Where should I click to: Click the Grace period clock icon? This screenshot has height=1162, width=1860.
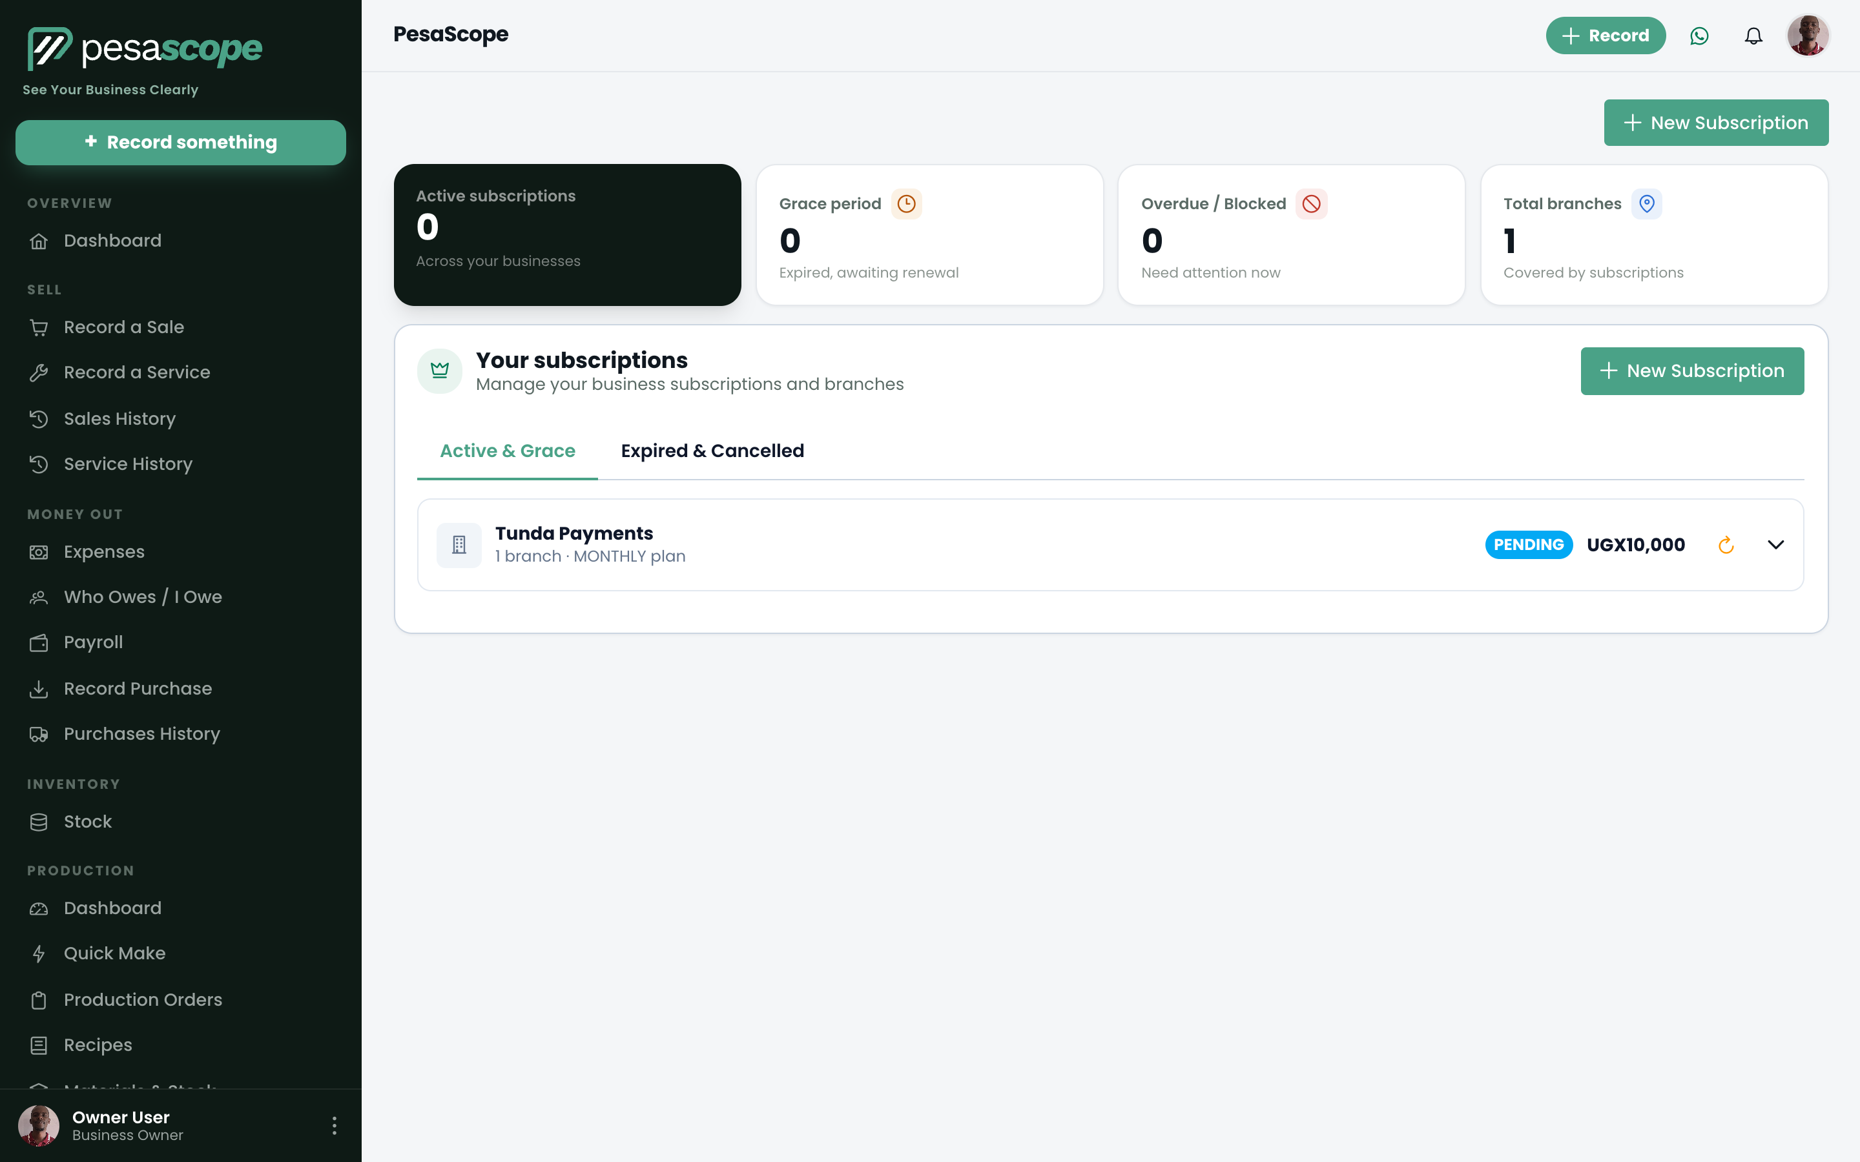point(906,203)
